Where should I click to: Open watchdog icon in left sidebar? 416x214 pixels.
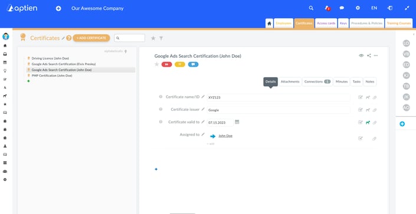tap(5, 96)
